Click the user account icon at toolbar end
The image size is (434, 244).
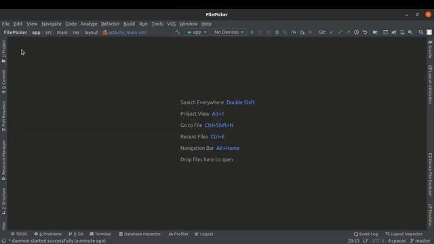click(429, 32)
